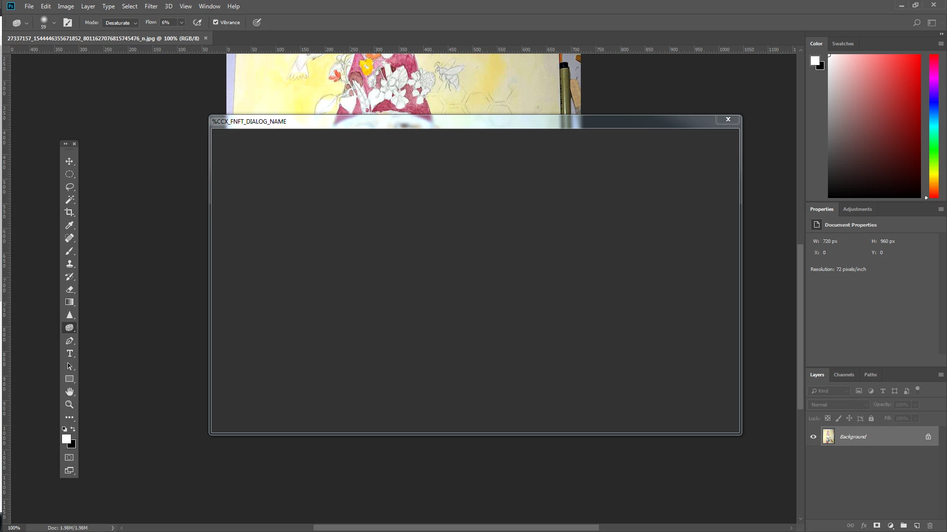Select the Hand tool
This screenshot has width=947, height=532.
coord(69,392)
